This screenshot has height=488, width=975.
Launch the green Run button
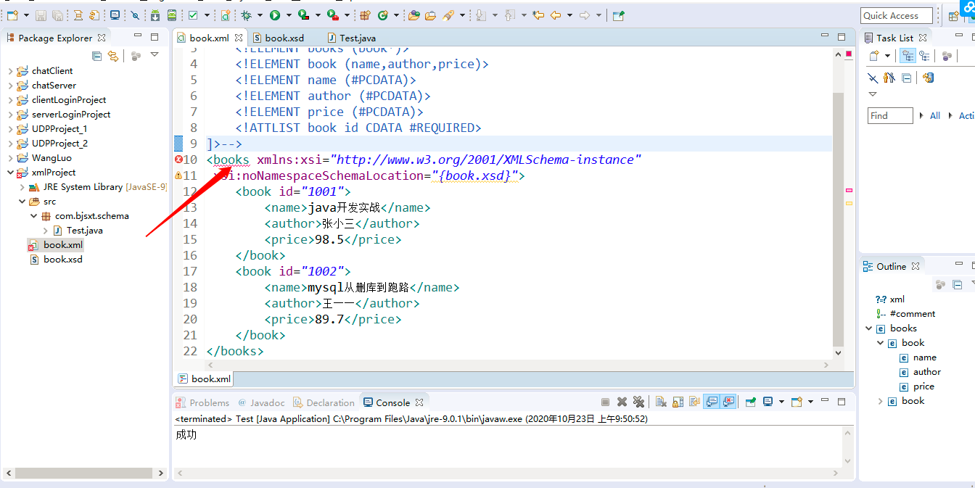pyautogui.click(x=275, y=15)
